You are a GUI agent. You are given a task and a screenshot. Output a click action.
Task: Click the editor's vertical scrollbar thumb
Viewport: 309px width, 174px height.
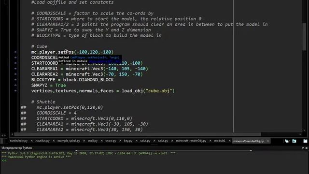click(304, 37)
